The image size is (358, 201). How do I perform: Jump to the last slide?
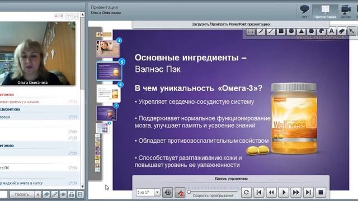(308, 193)
